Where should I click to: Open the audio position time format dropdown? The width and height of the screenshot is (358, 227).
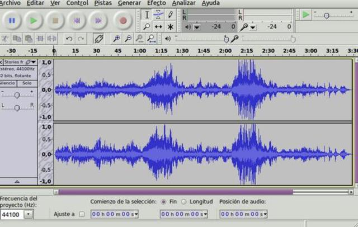[265, 214]
